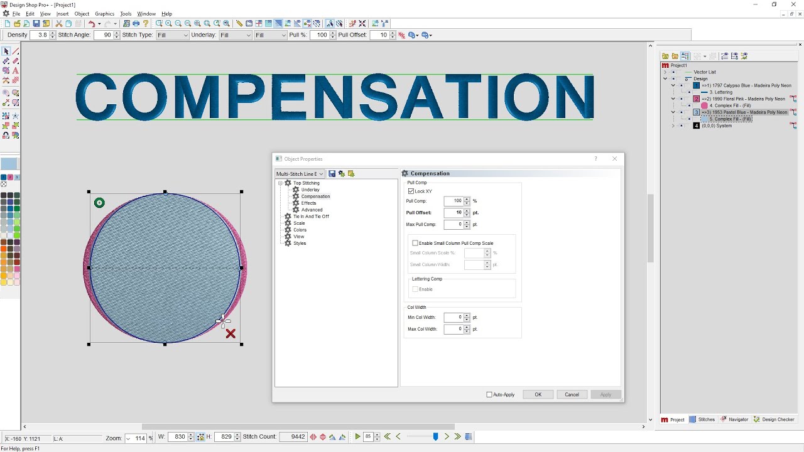Screen dimensions: 804x452
Task: Click the measuring ruler tool icon
Action: click(x=239, y=24)
